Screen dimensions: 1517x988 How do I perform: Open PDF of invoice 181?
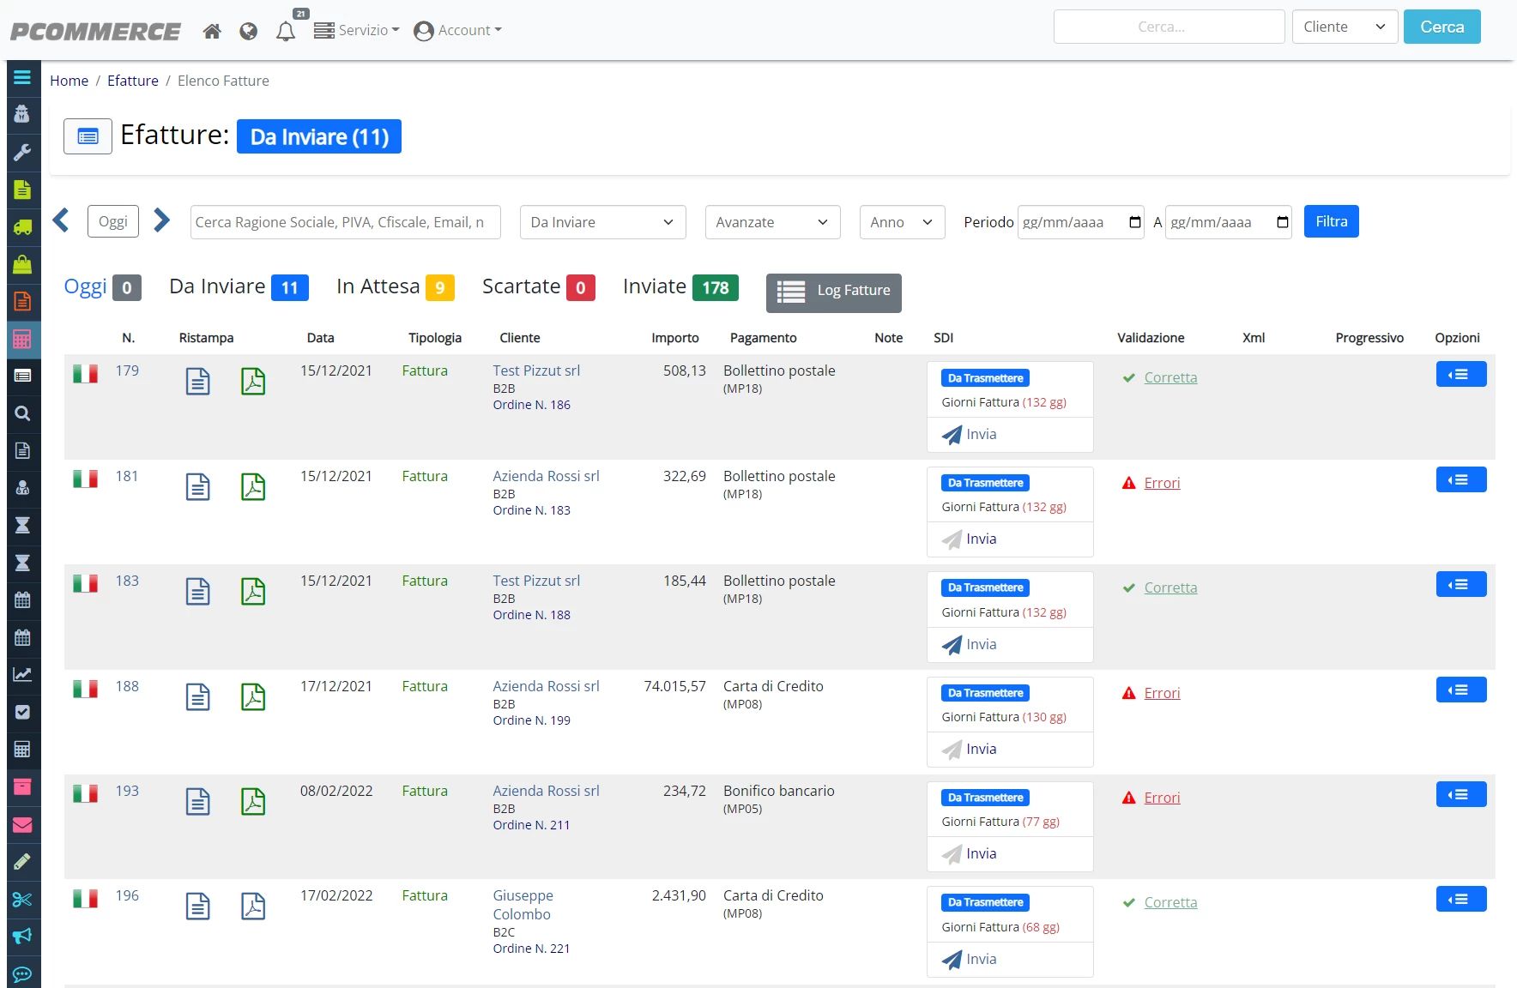click(x=253, y=486)
